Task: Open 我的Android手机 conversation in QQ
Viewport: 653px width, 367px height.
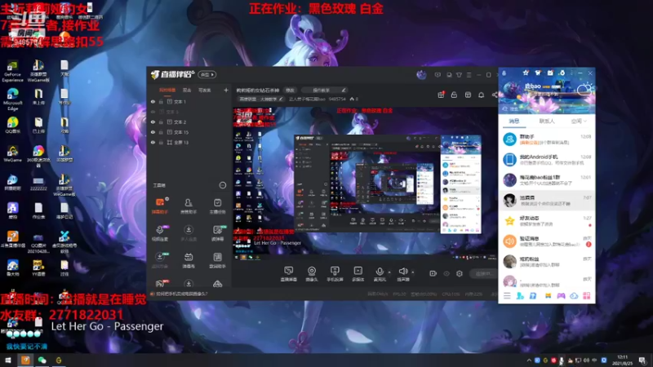Action: [547, 159]
